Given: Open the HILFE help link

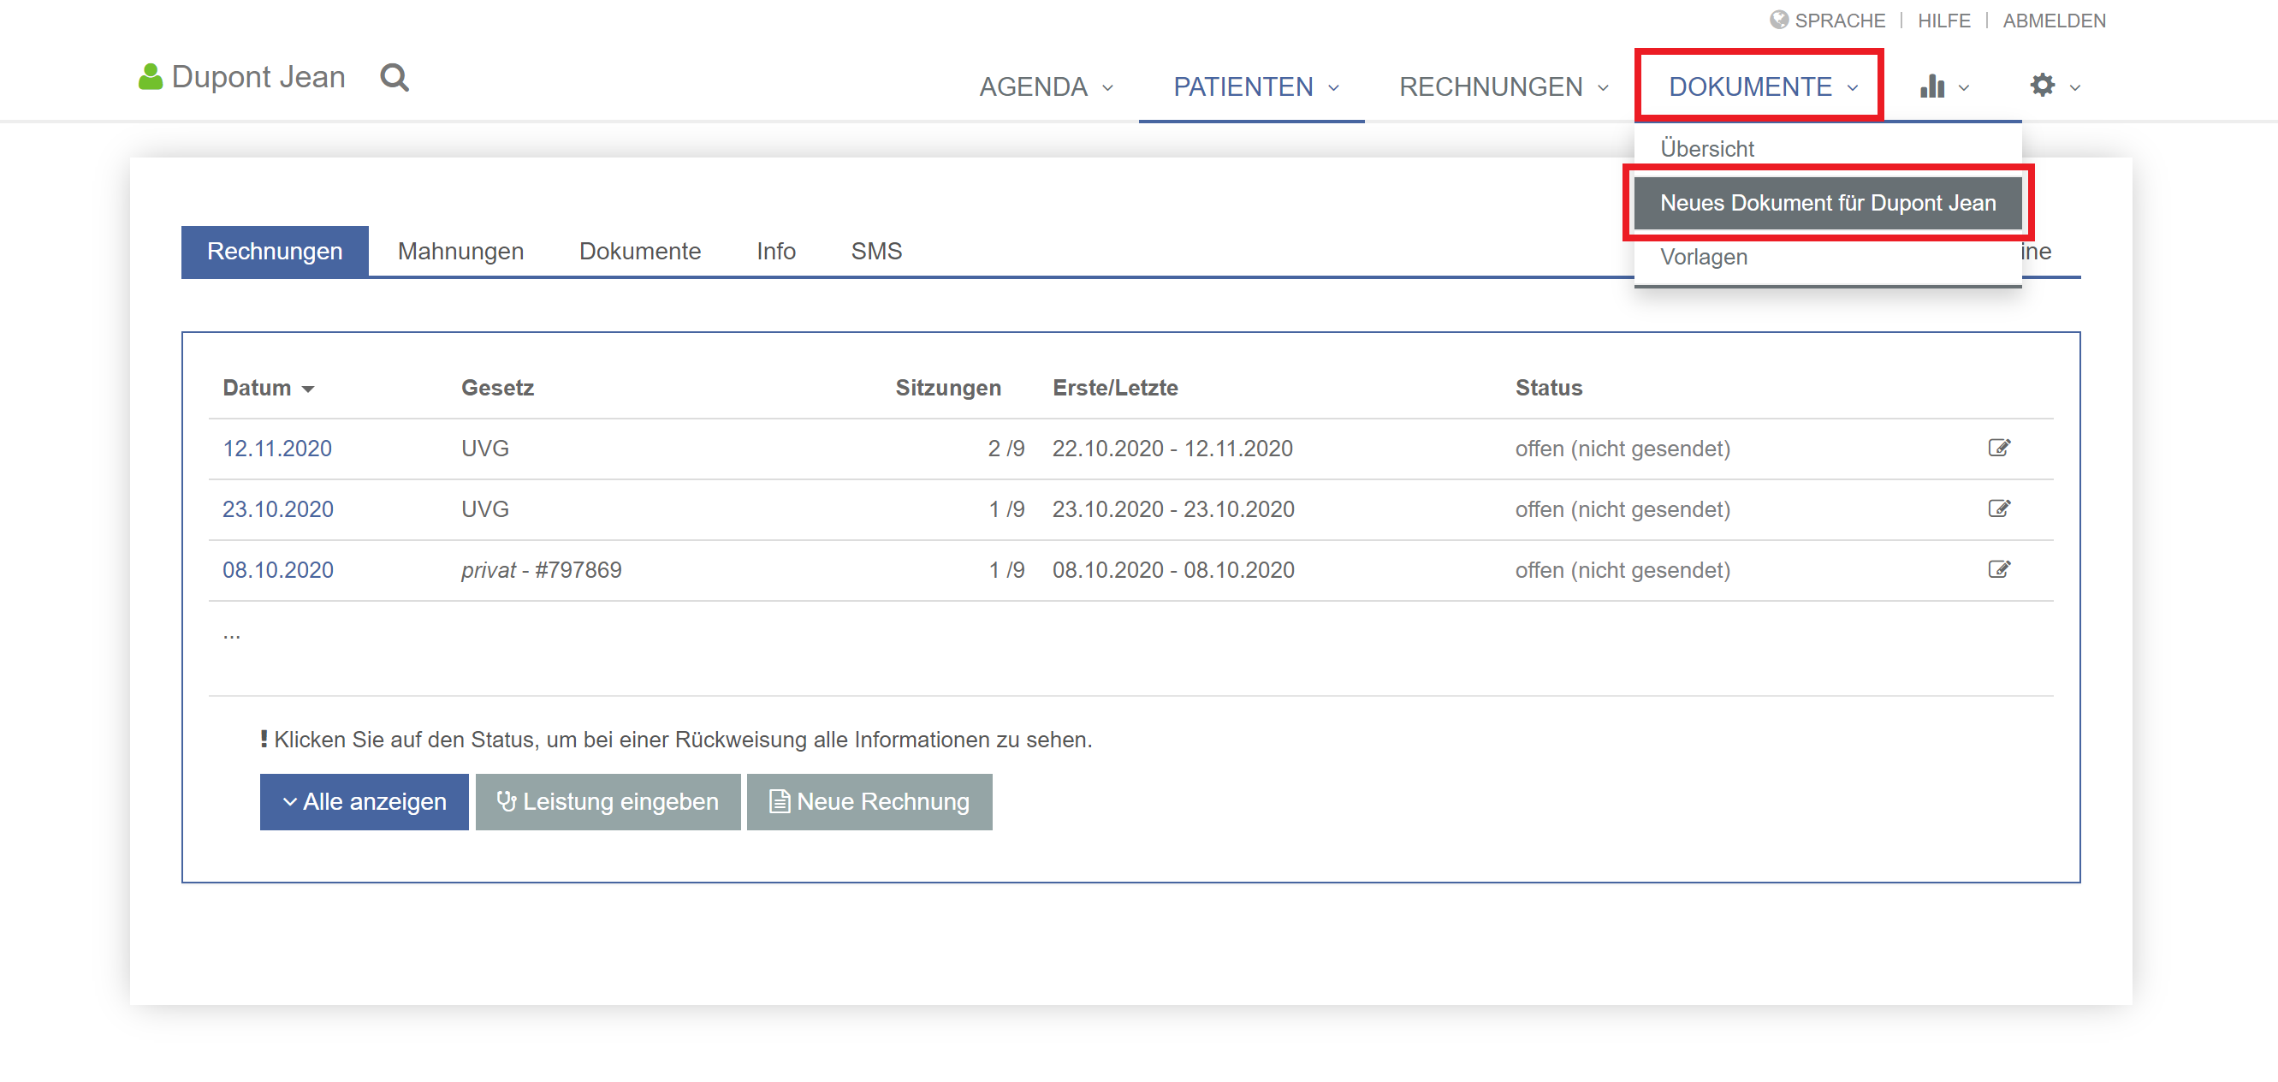Looking at the screenshot, I should [1943, 20].
